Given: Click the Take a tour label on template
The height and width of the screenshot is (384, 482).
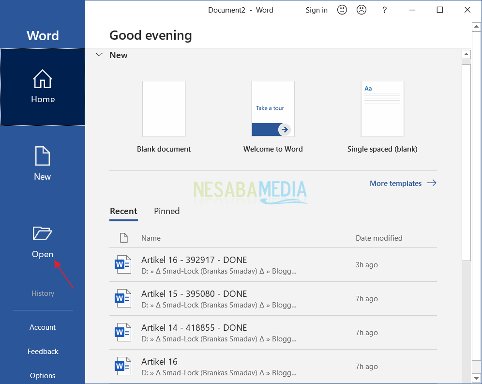Looking at the screenshot, I should [270, 108].
